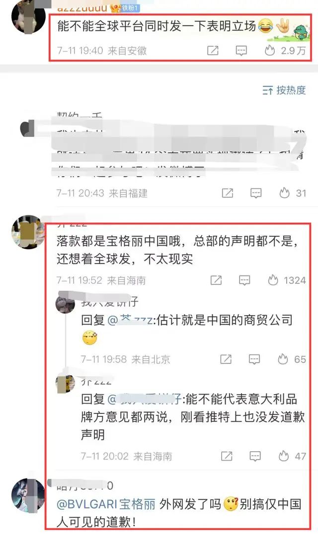Like the 2.9万 top comment
318x536 pixels.
pyautogui.click(x=270, y=51)
